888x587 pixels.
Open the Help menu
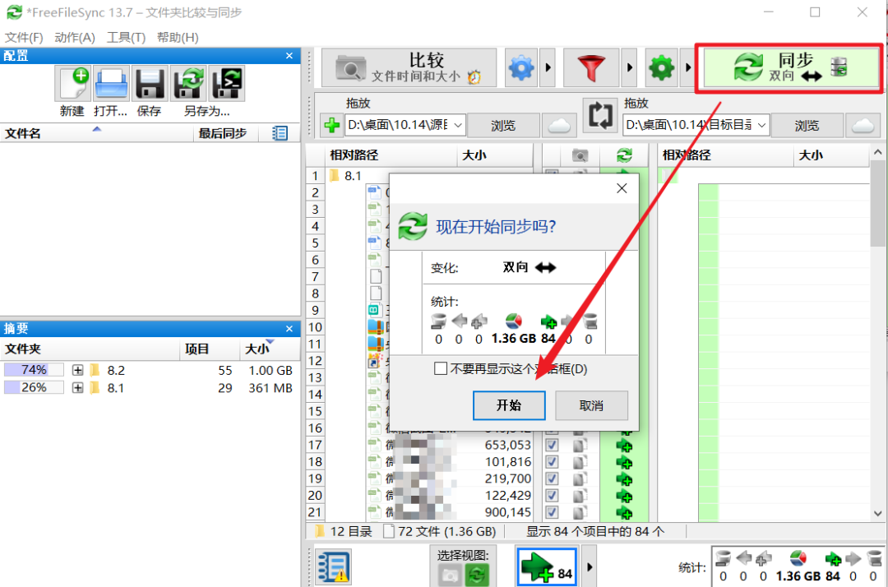[178, 37]
